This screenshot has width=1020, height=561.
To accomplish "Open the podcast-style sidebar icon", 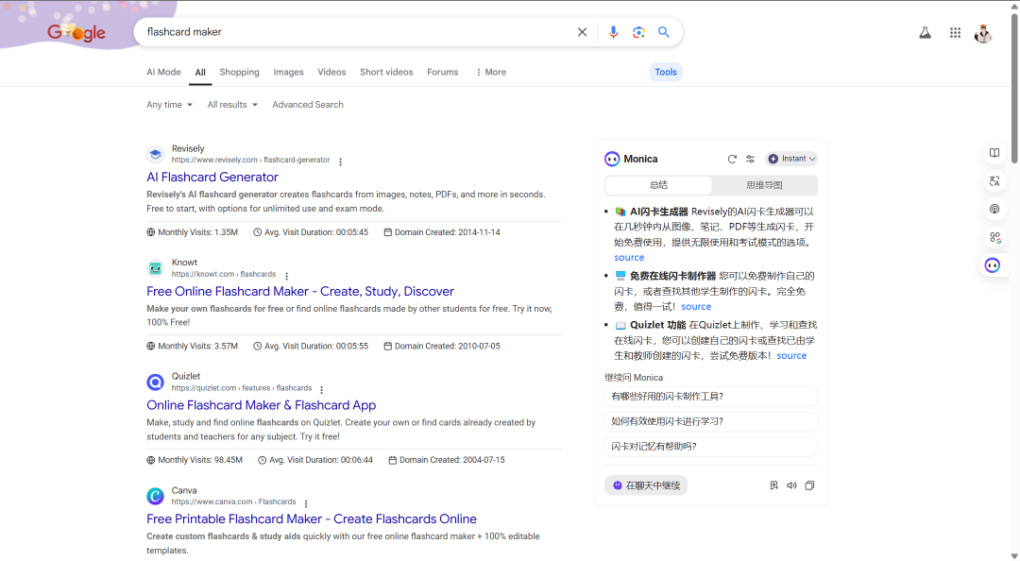I will [x=994, y=209].
